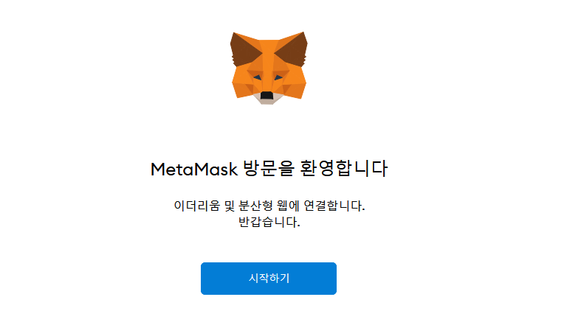Screen dimensions: 567x325
Task: Click the fox's left eye
Action: pos(257,77)
